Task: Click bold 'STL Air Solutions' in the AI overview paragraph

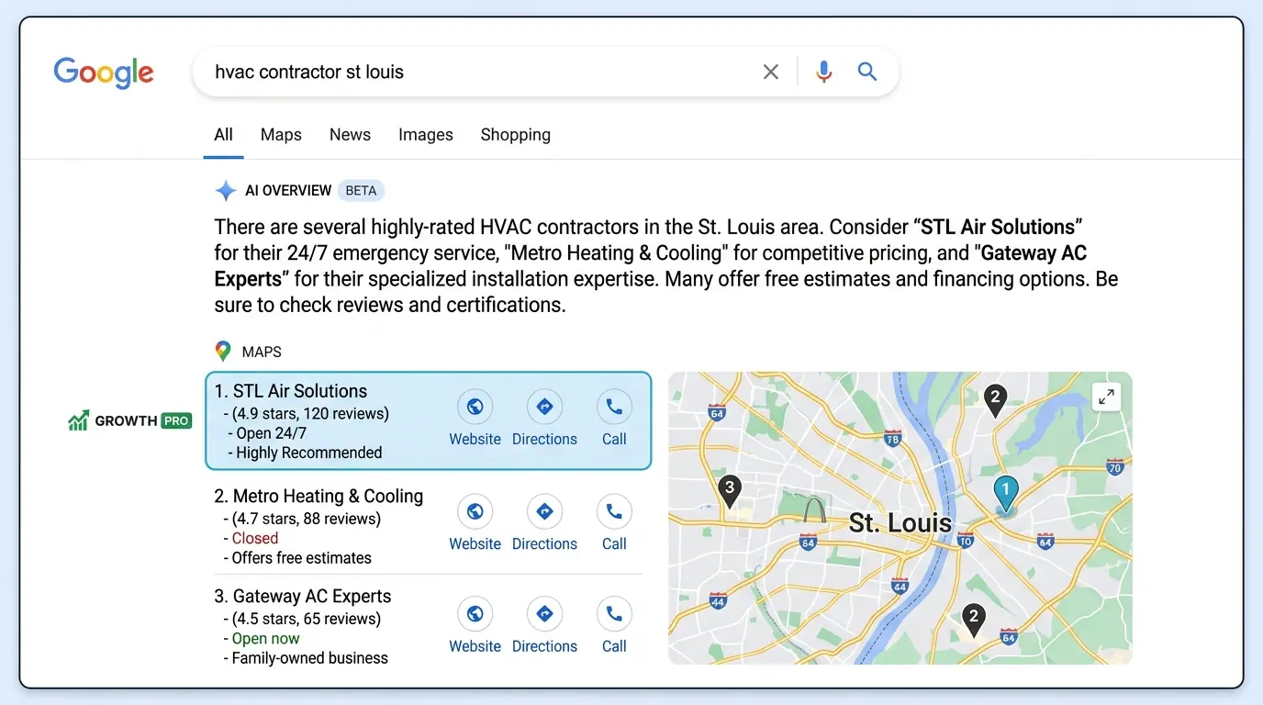Action: (998, 227)
